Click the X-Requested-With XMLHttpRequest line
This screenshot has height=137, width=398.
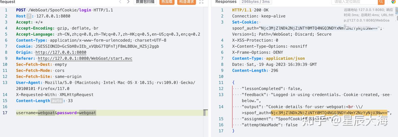pos(55,95)
